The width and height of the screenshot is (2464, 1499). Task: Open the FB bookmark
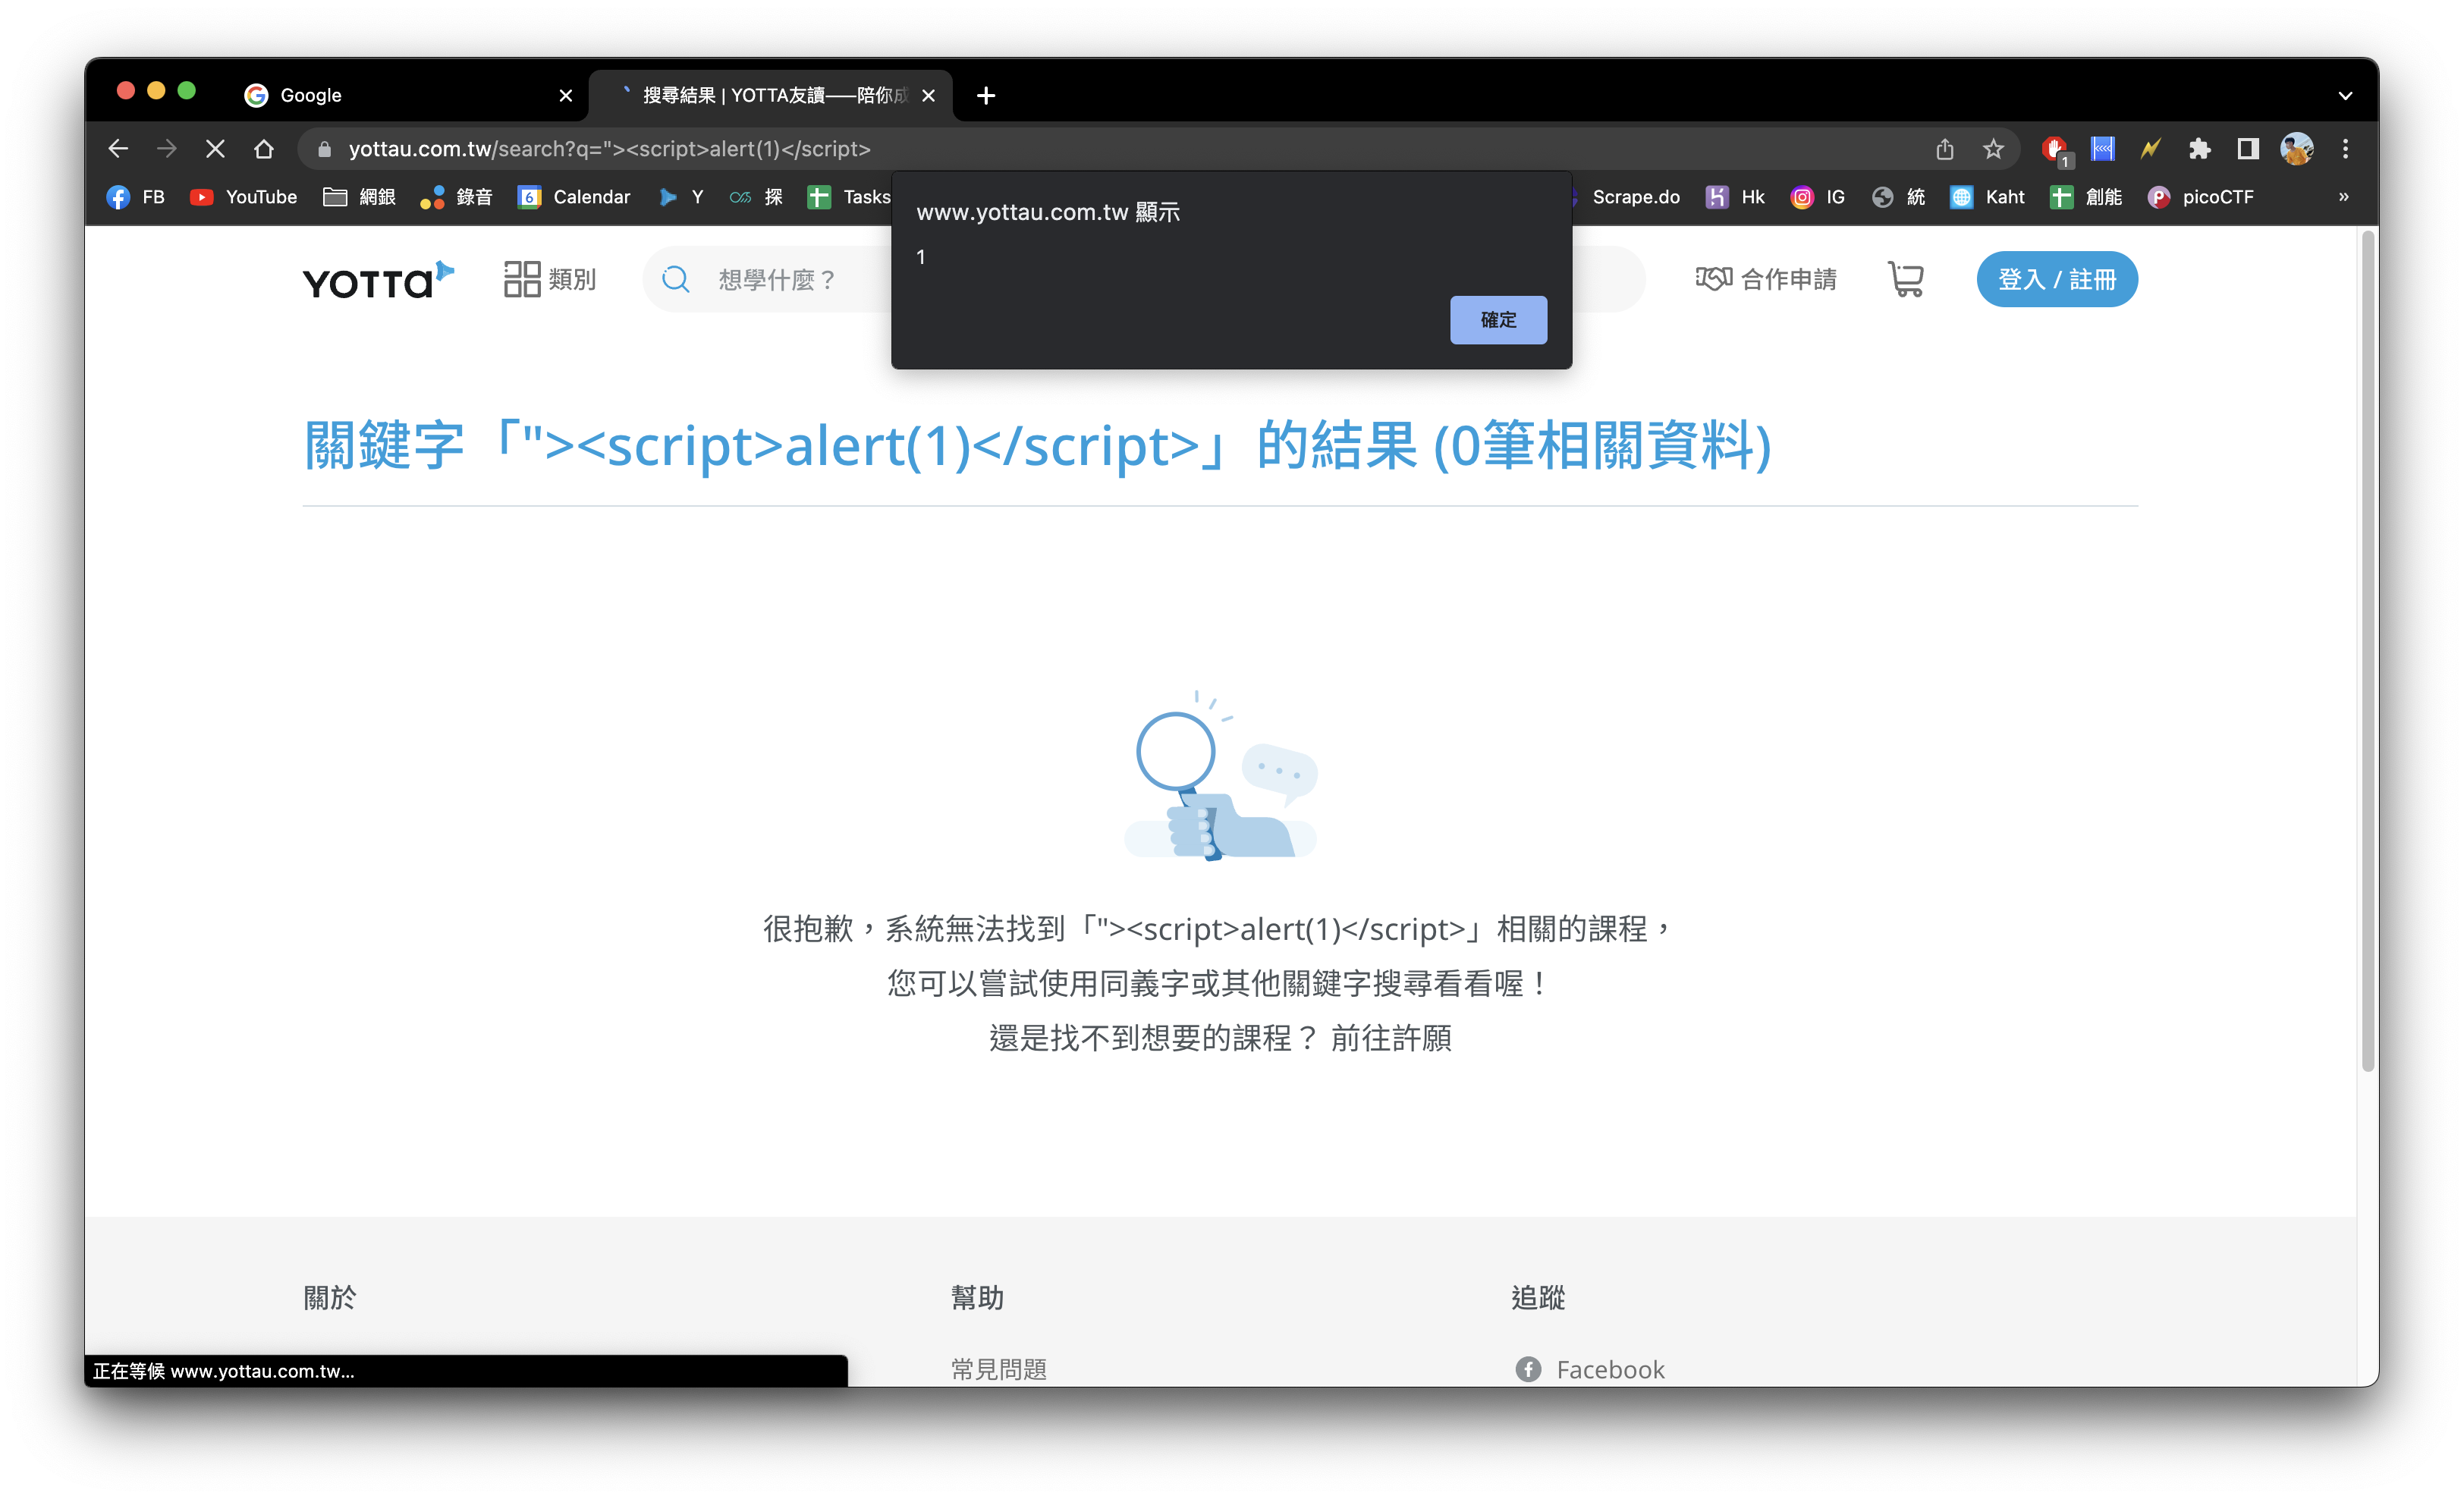click(x=136, y=197)
